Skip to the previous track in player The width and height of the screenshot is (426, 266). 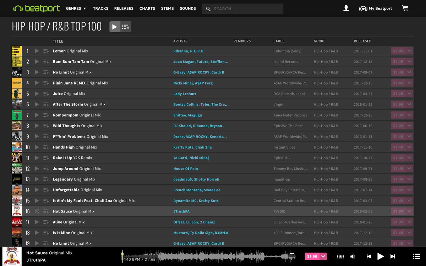tap(369, 256)
